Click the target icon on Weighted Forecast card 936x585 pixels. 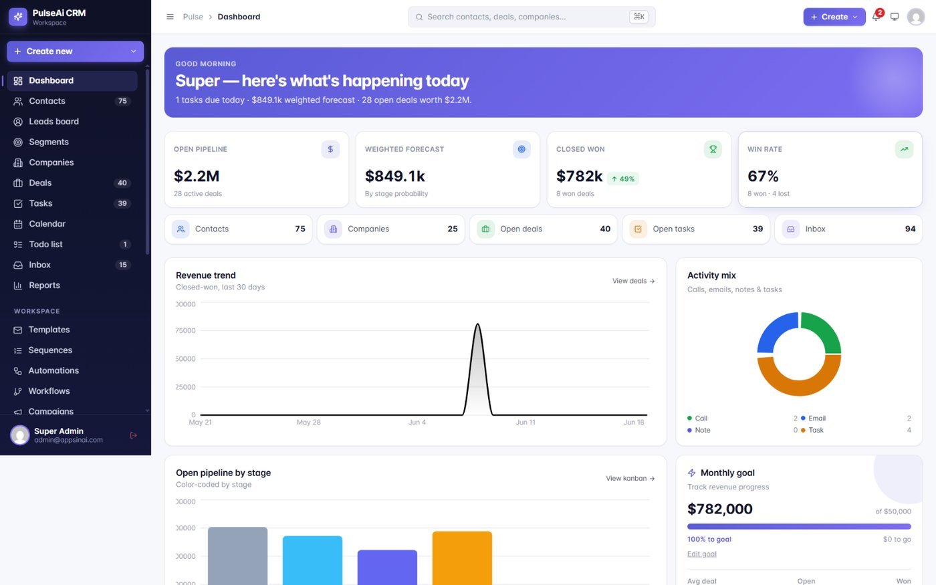tap(521, 149)
